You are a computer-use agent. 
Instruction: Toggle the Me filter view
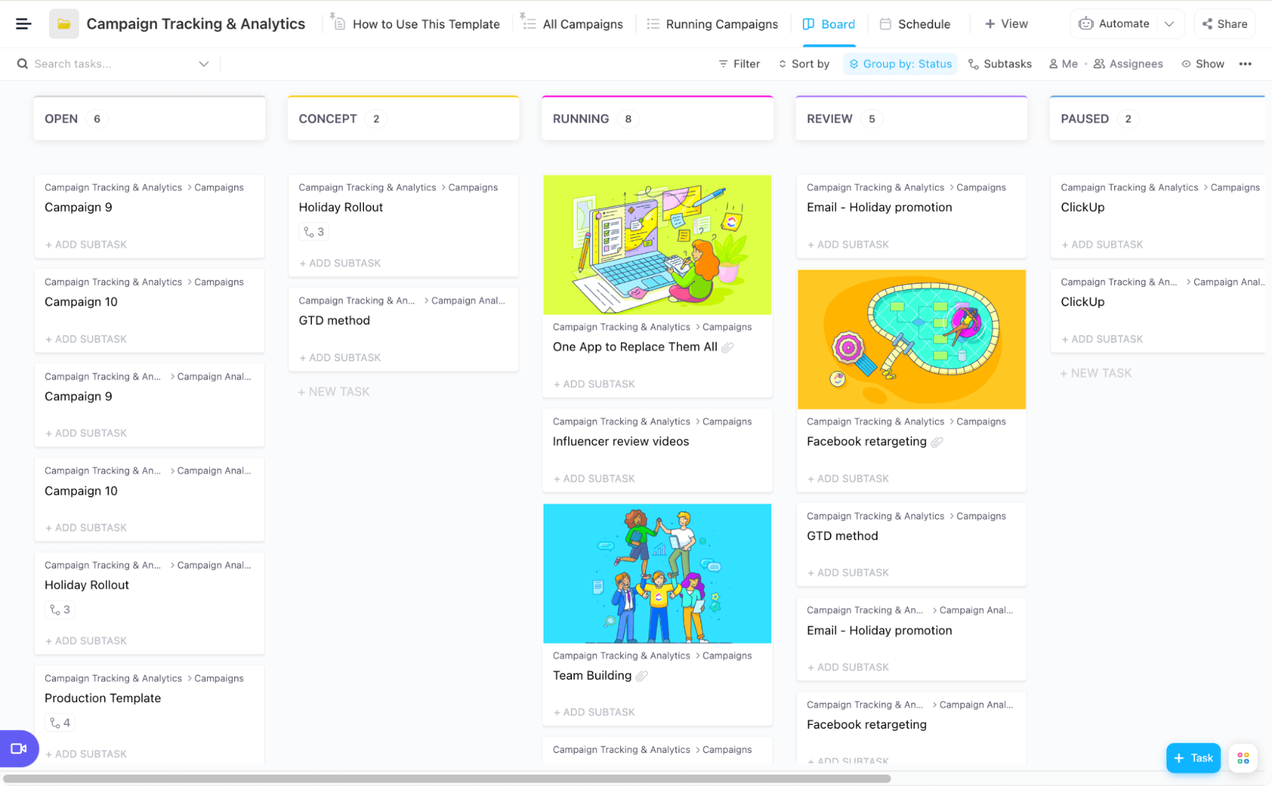click(x=1064, y=64)
